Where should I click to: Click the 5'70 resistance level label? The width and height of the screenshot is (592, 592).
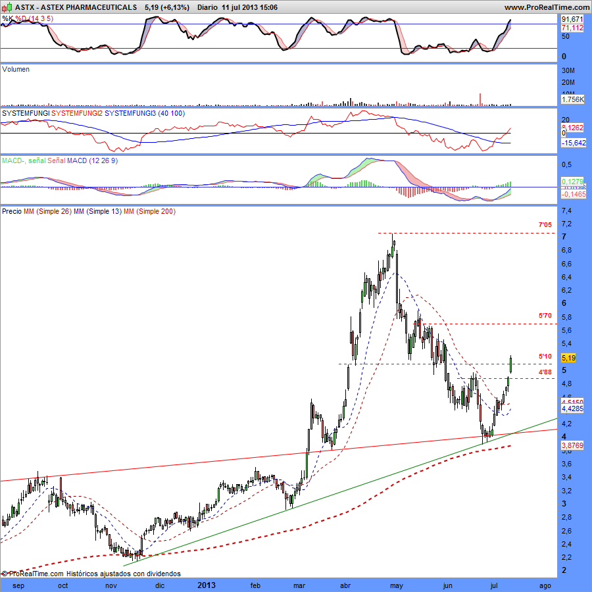545,316
